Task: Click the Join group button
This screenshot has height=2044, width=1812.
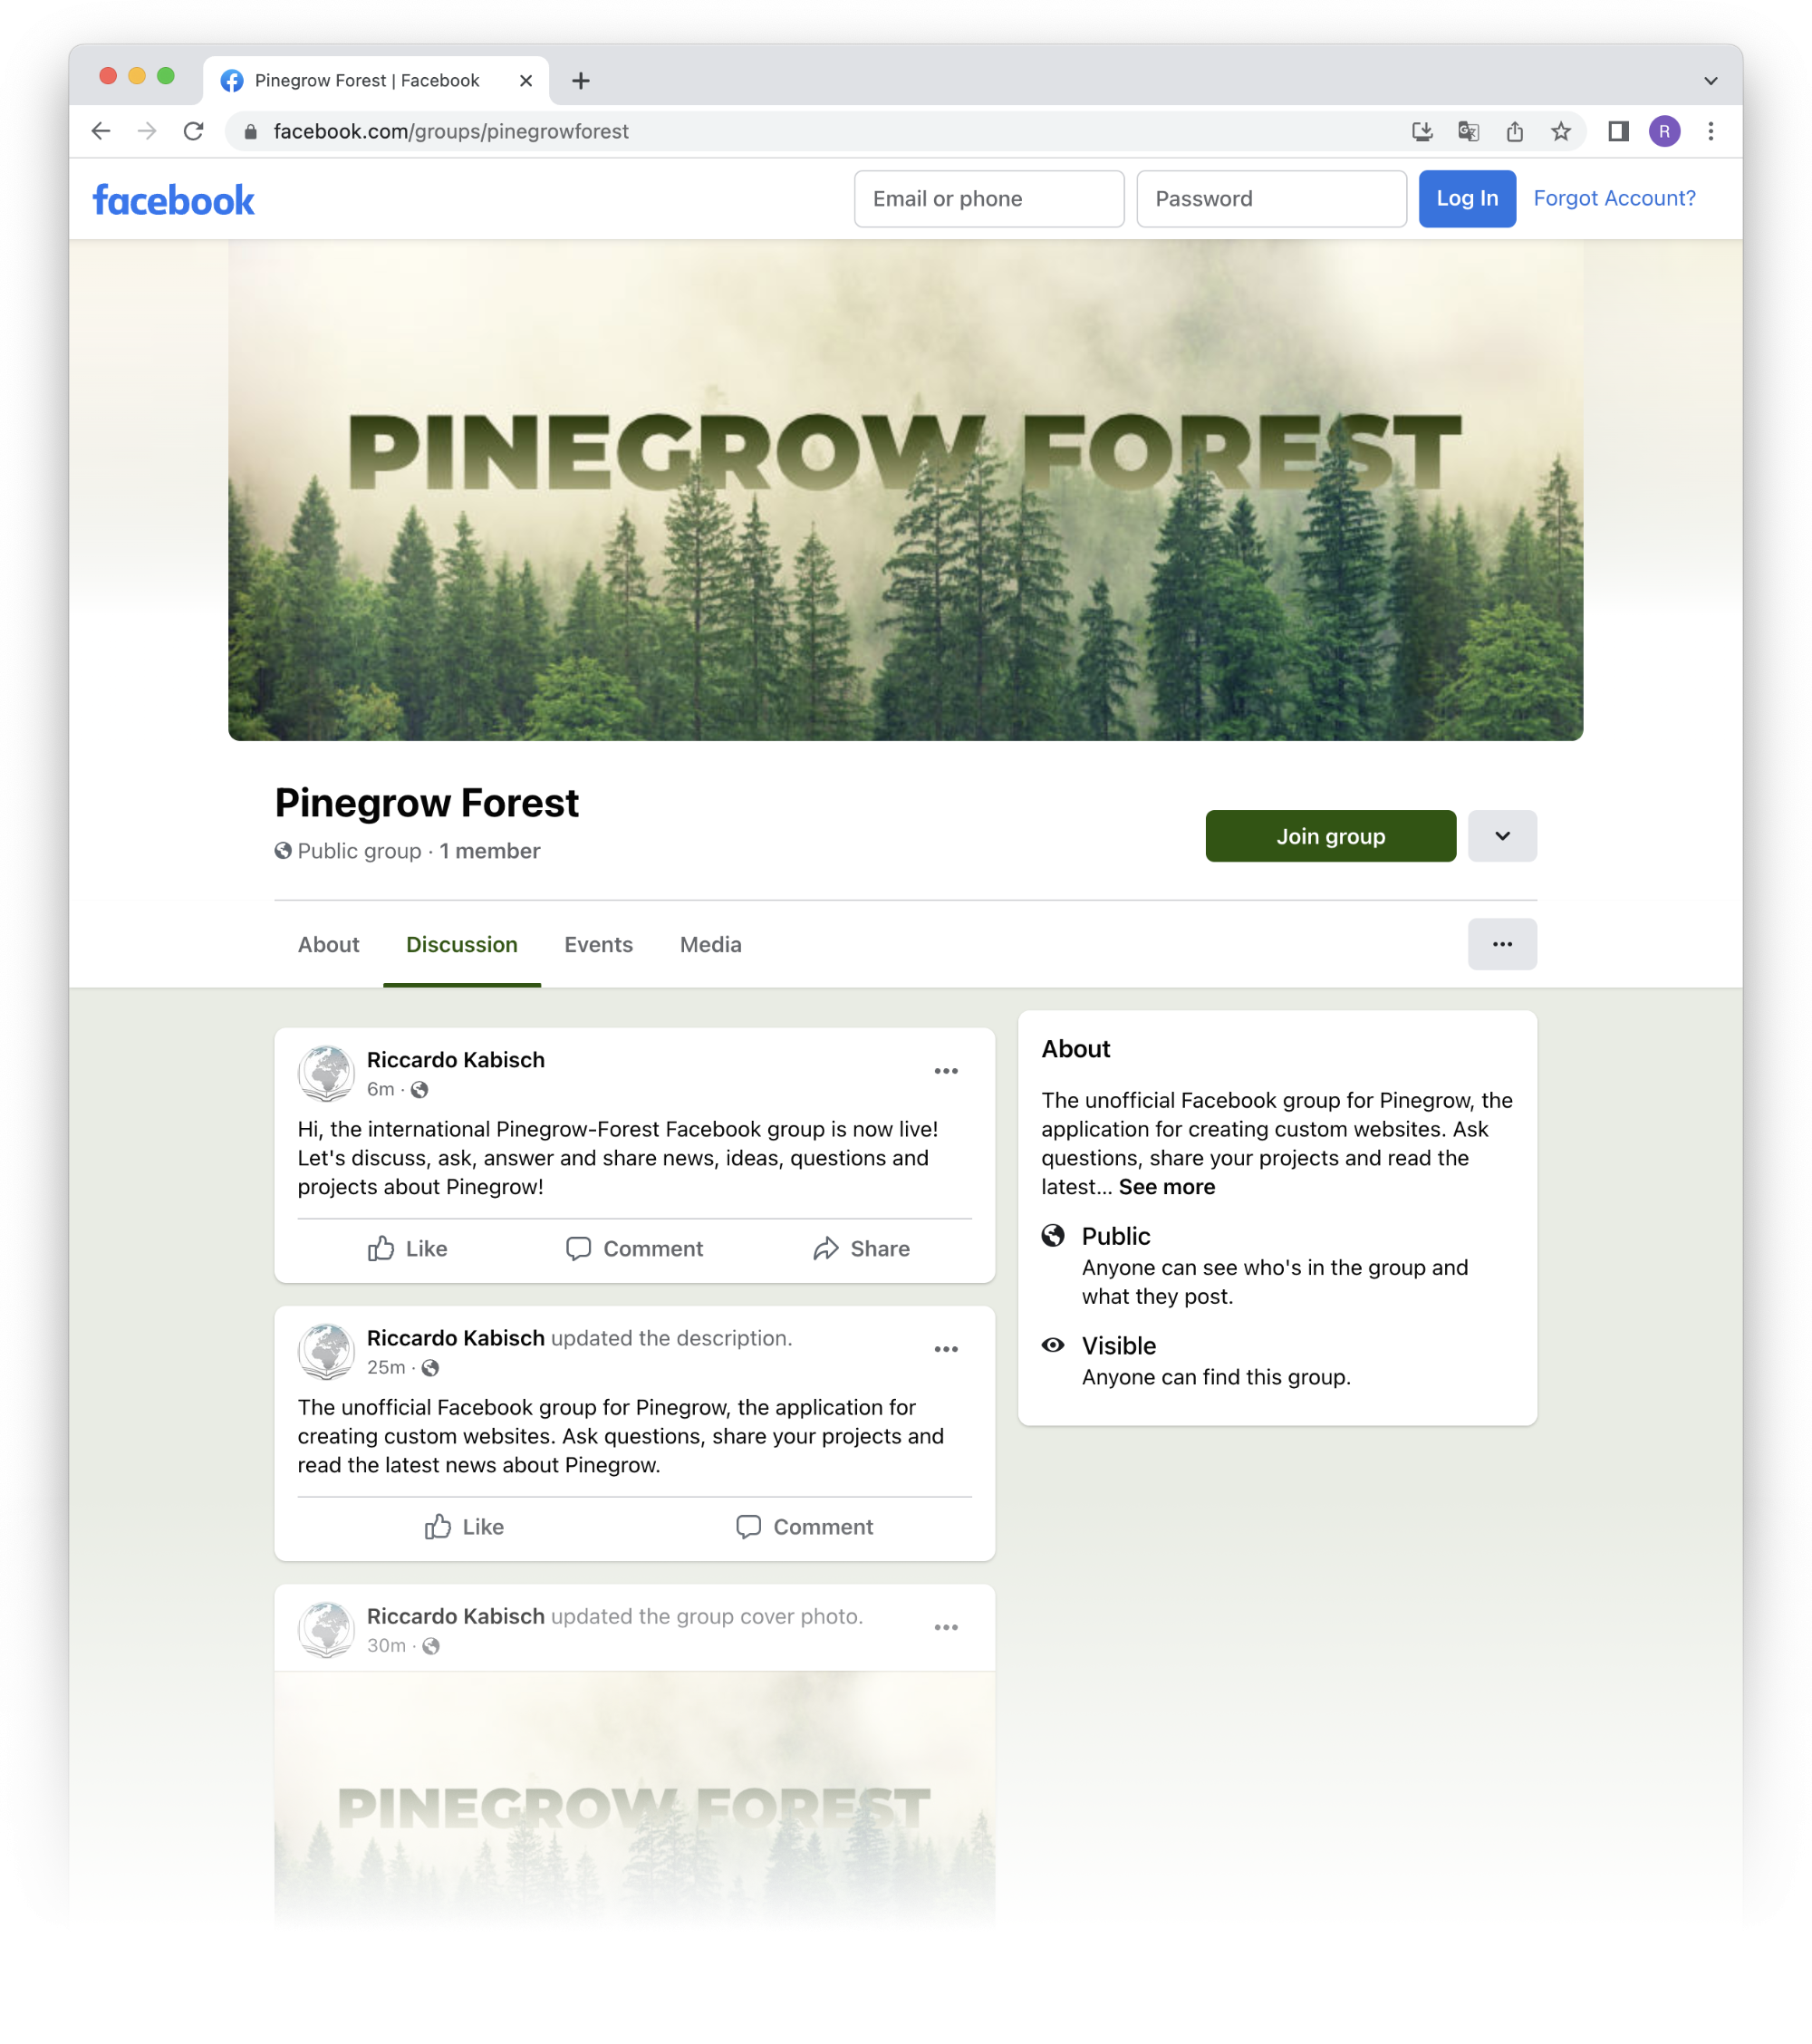Action: pyautogui.click(x=1331, y=835)
